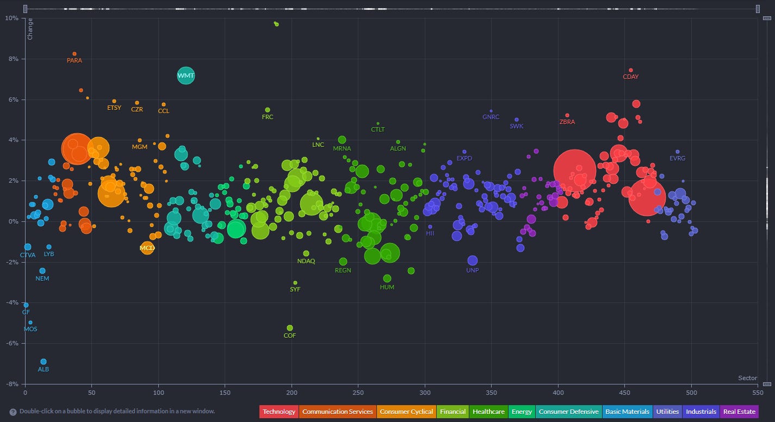775x422 pixels.
Task: Select the COF bubble
Action: (x=290, y=328)
